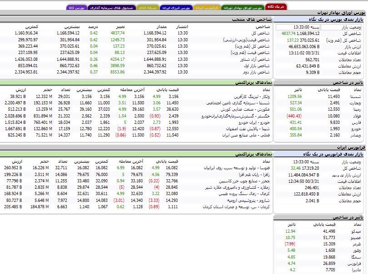The image size is (368, 274).
Task: Open the 'در یک نگاه' red tab
Action: pos(276,6)
